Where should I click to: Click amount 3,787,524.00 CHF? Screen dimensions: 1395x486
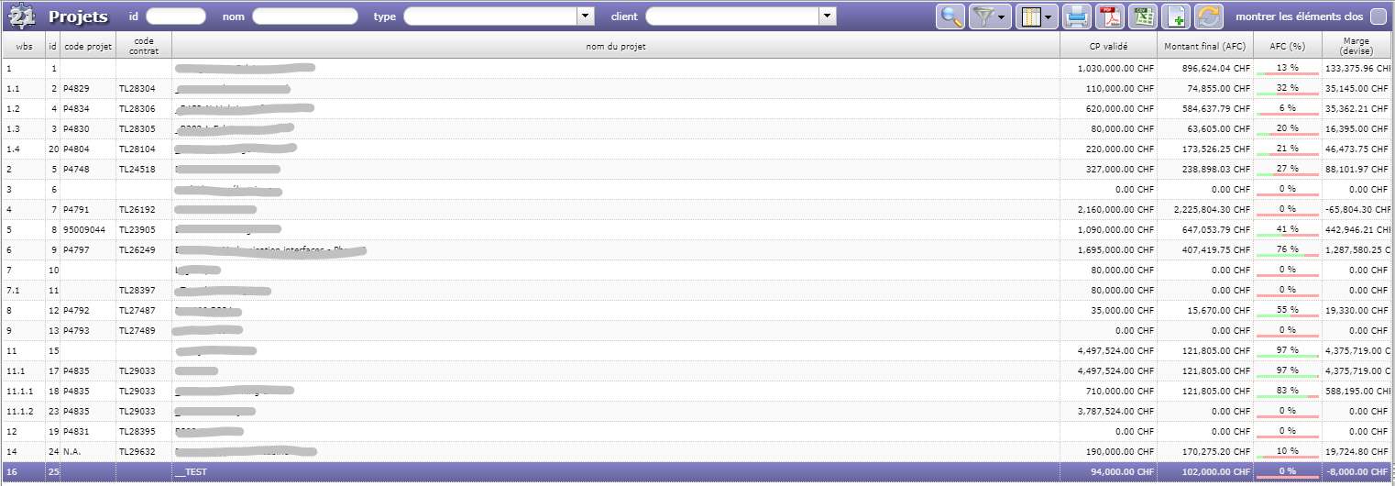pos(1116,412)
